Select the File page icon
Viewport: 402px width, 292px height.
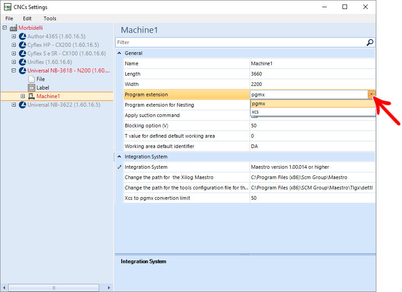coord(32,79)
